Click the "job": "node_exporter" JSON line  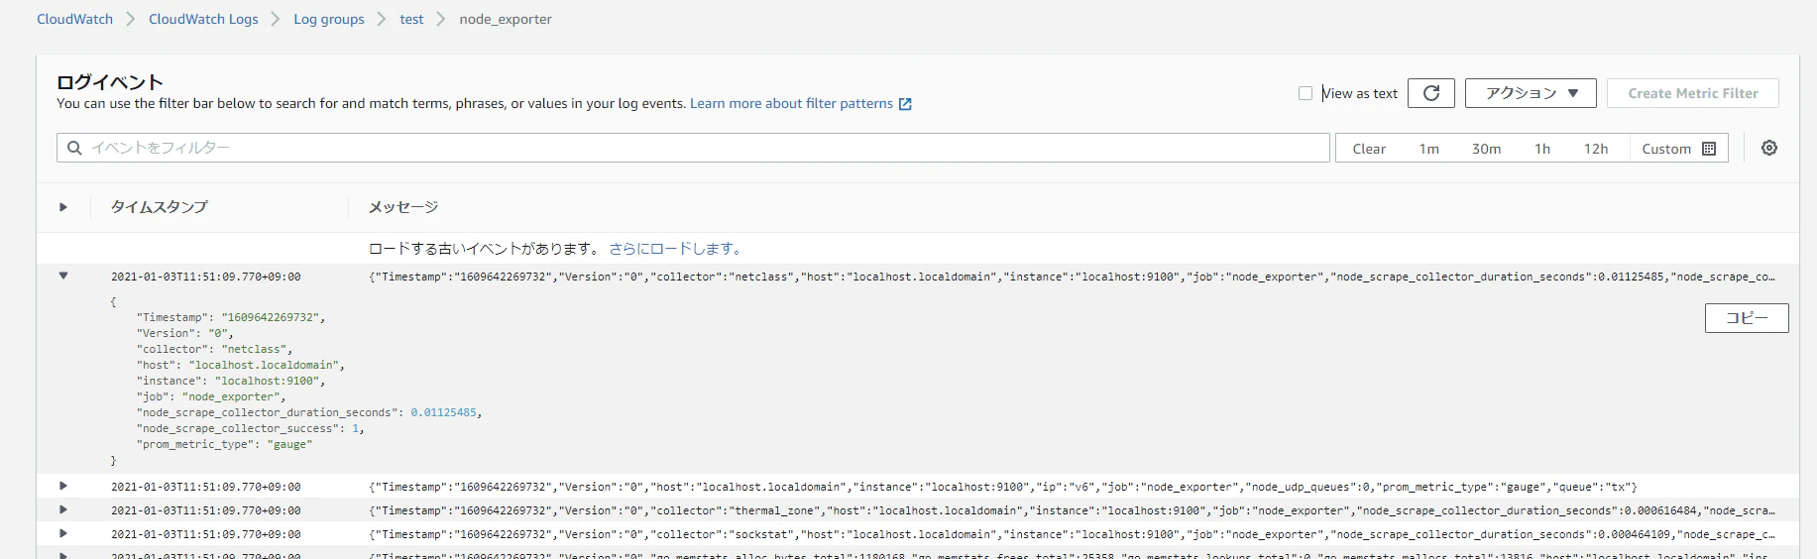click(211, 396)
